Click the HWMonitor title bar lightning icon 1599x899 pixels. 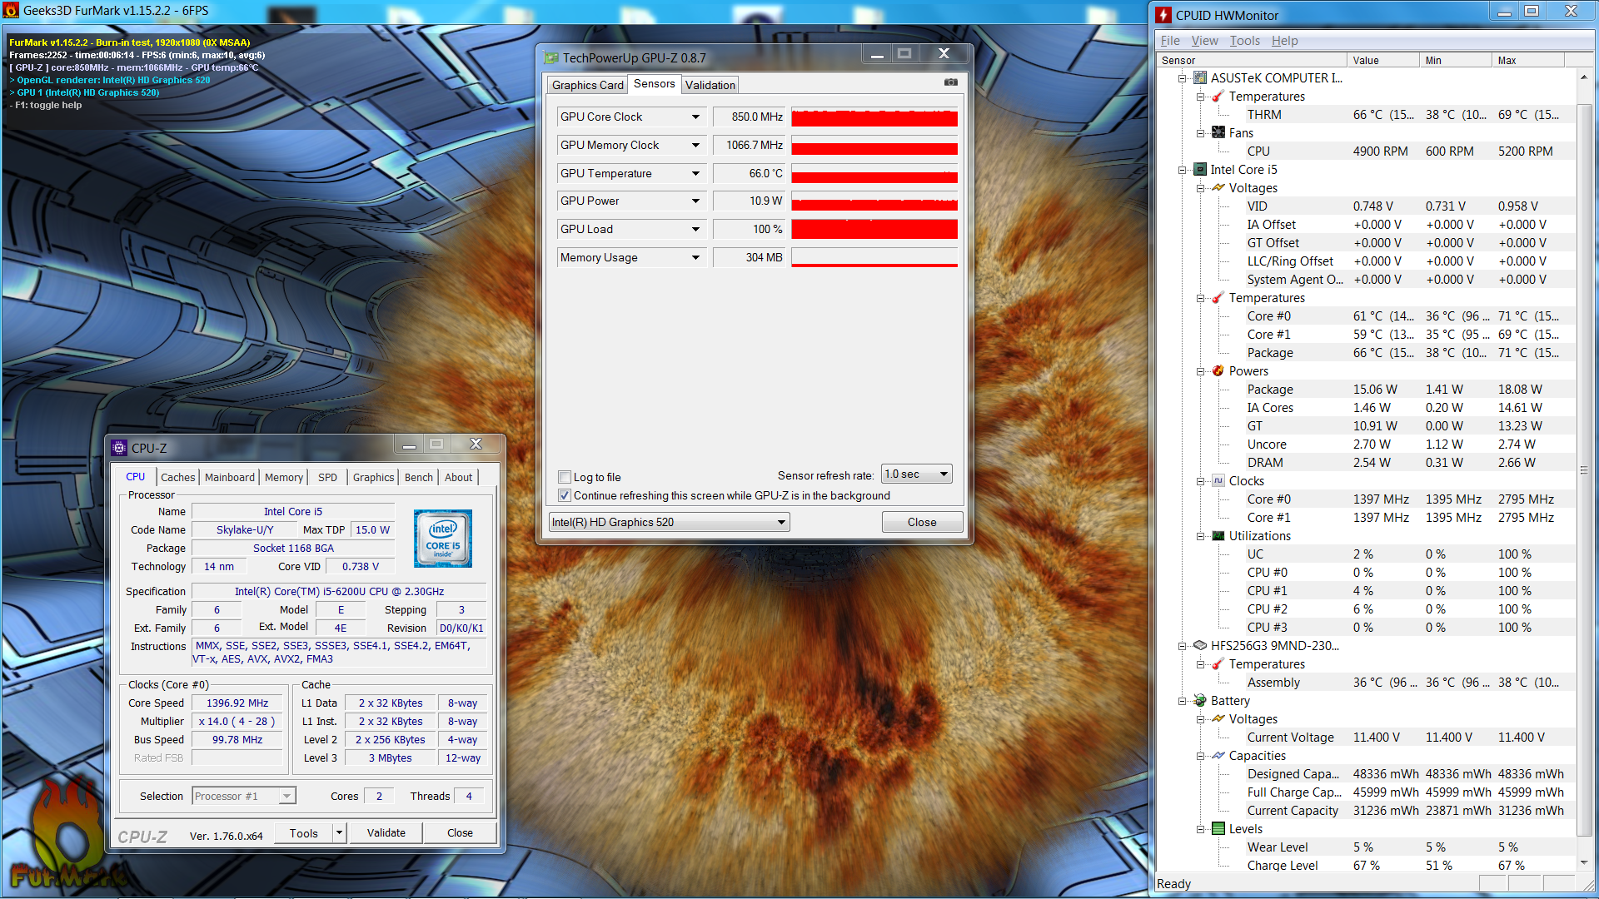point(1163,15)
